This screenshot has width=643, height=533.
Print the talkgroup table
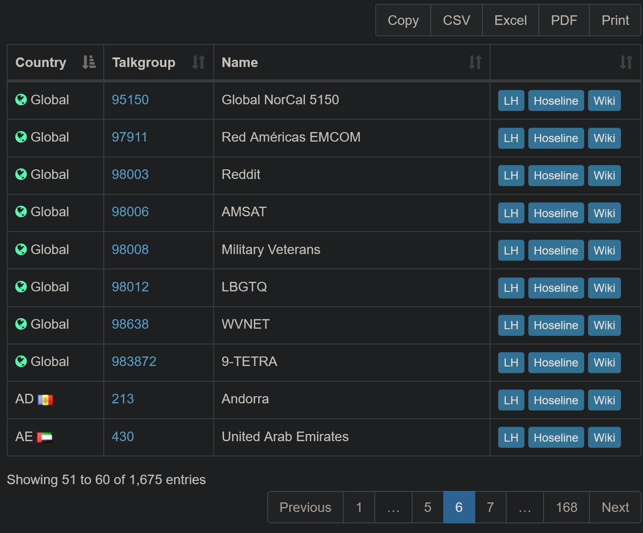point(615,21)
